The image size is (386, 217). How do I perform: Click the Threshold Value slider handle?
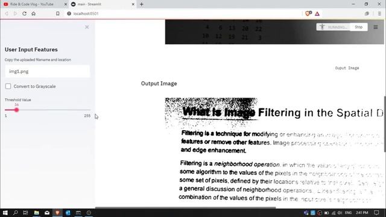point(16,110)
